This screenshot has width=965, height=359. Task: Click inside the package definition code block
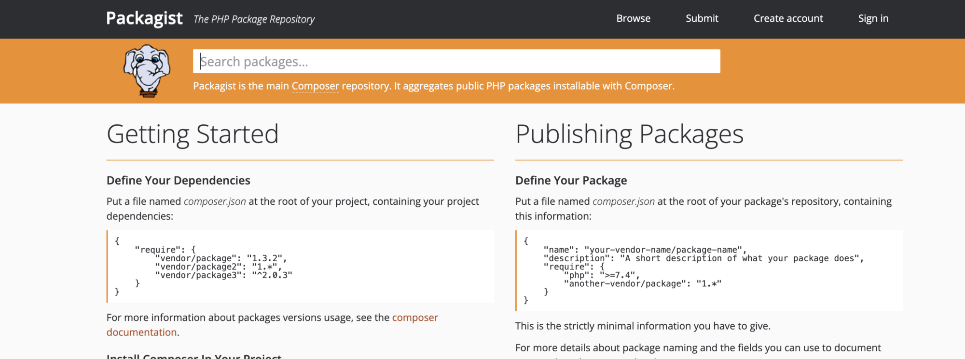click(709, 270)
